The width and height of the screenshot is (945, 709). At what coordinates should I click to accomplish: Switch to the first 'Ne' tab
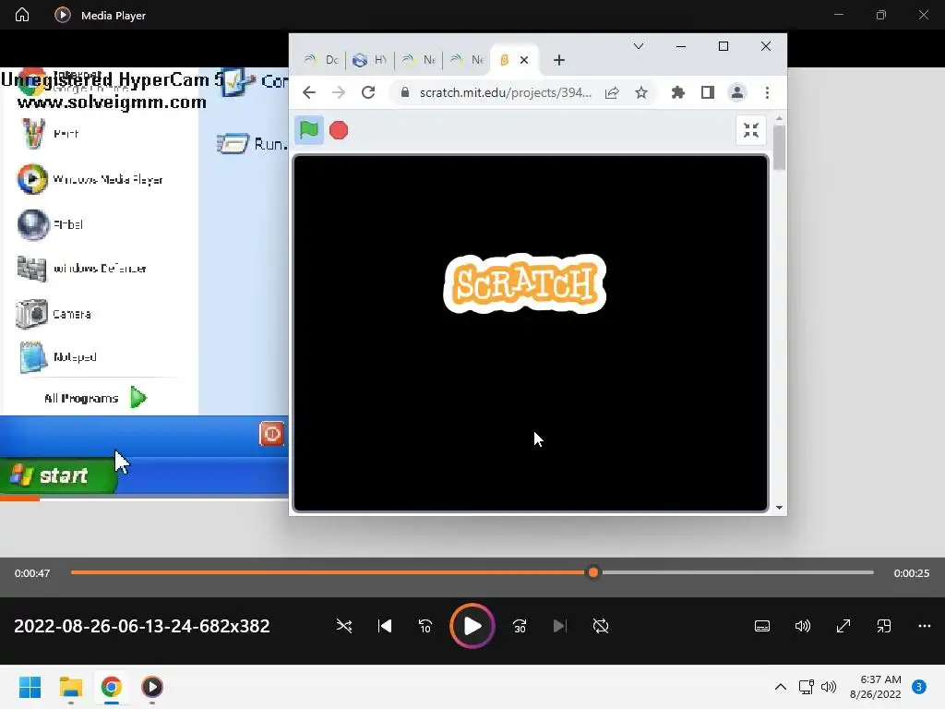418,60
